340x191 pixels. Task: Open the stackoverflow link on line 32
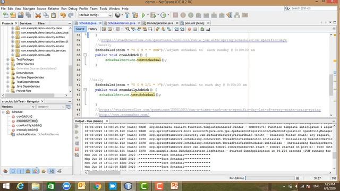point(194,40)
